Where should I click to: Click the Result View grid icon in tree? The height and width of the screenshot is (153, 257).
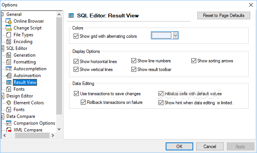tap(9, 82)
